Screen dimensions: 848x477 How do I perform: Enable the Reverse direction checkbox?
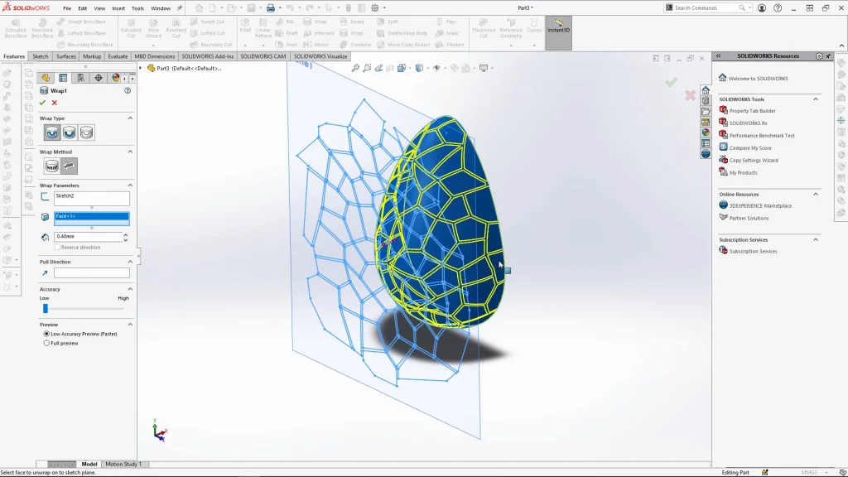click(x=57, y=248)
